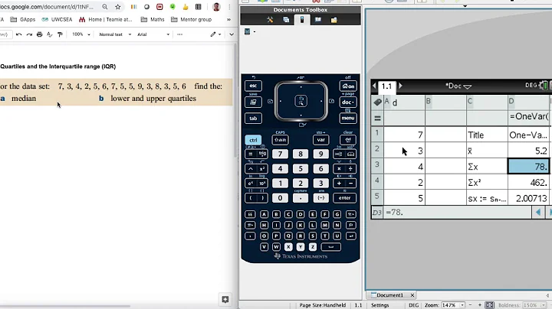Image resolution: width=552 pixels, height=309 pixels.
Task: Expand more bookmarks with double chevron
Action: 228,20
